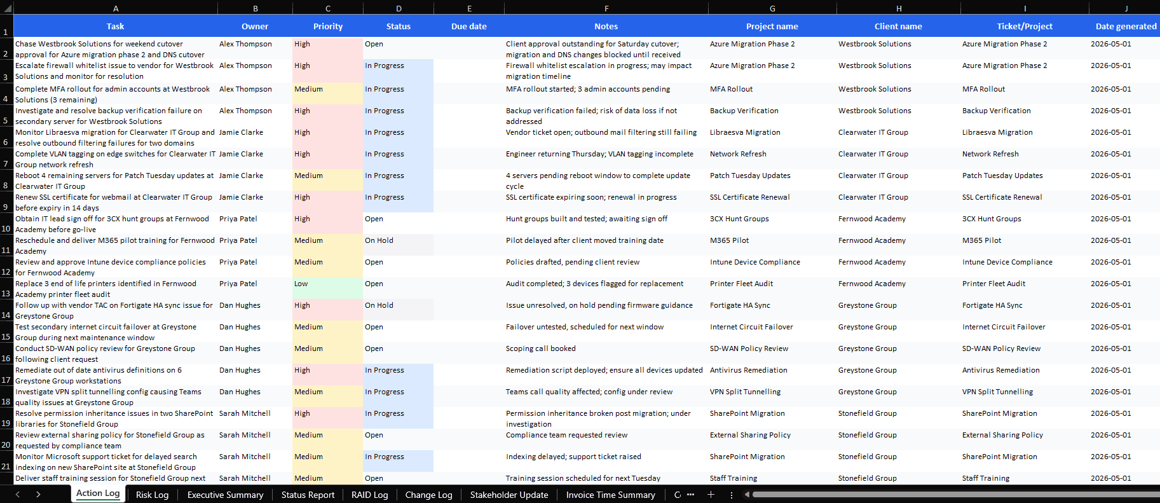The height and width of the screenshot is (503, 1160).
Task: Select note 'Hunt groups built and tested'
Action: point(606,223)
